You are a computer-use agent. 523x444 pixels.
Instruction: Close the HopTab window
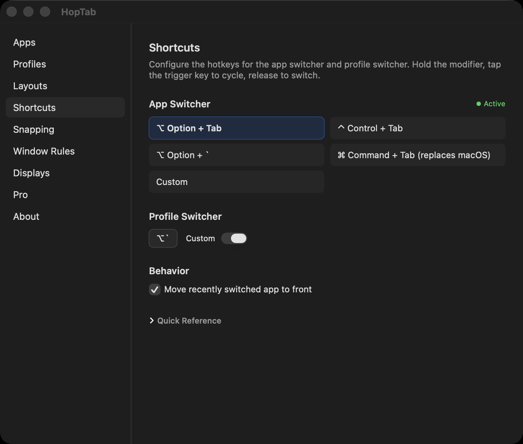click(12, 12)
